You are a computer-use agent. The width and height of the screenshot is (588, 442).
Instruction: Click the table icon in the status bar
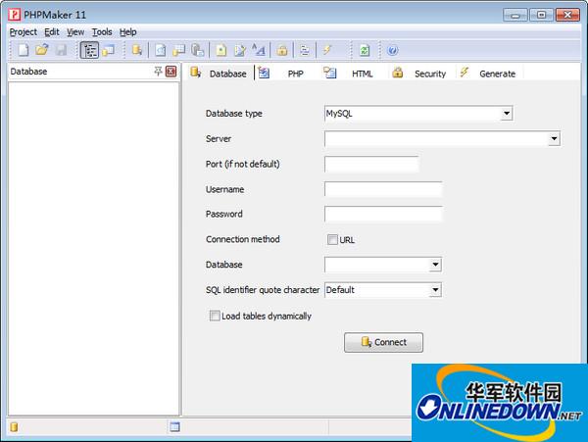tap(174, 426)
